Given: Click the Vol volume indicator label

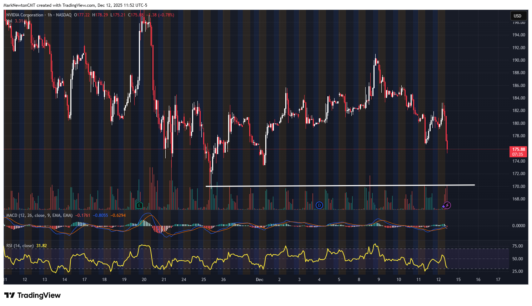Looking at the screenshot, I should pyautogui.click(x=9, y=21).
